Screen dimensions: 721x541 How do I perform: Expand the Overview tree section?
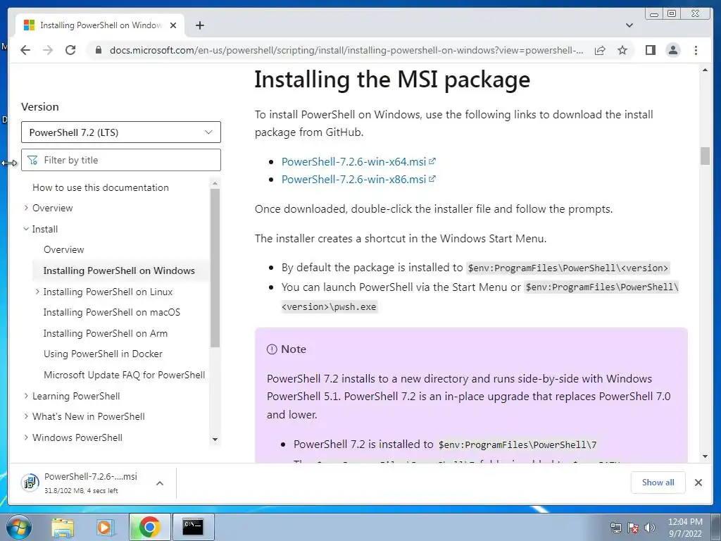[x=26, y=208]
